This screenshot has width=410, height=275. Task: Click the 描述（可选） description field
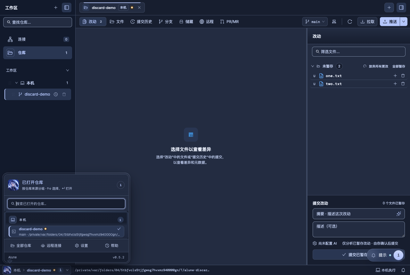359,229
